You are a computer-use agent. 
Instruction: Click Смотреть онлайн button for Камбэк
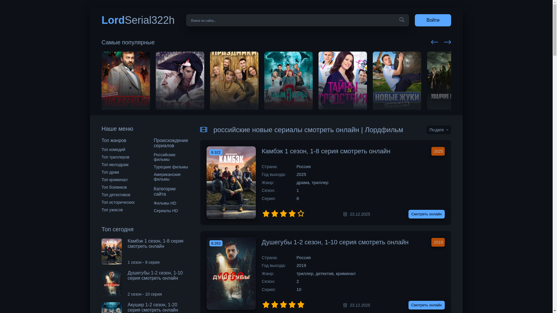[x=426, y=214]
